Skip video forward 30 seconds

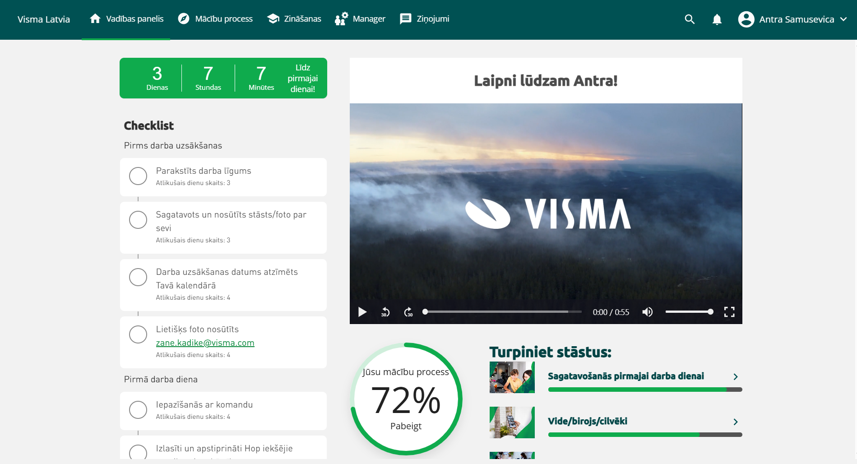point(408,312)
